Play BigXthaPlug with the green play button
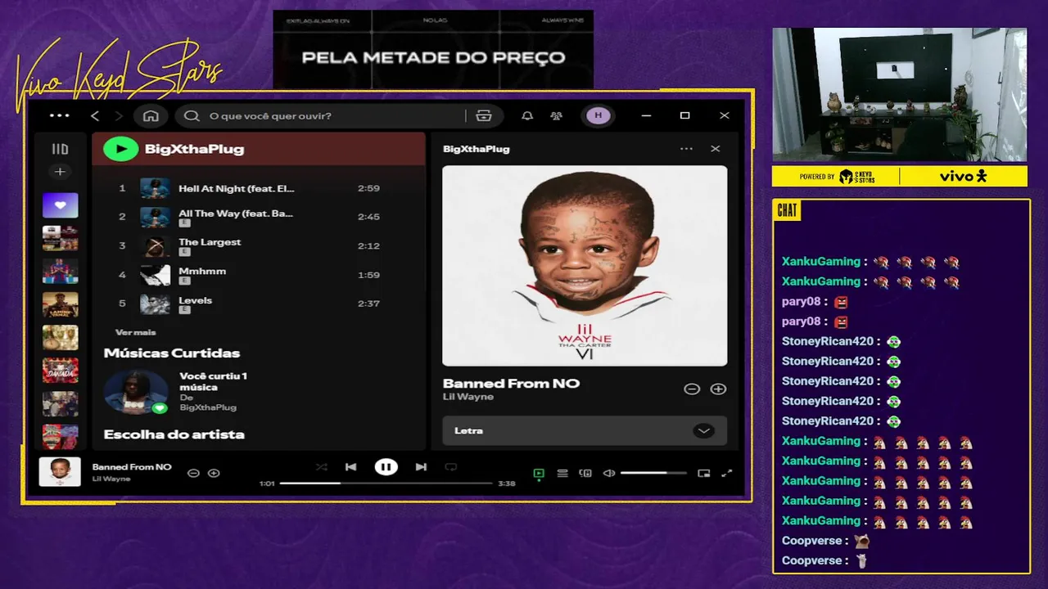Screen dimensions: 1048x589 point(120,149)
